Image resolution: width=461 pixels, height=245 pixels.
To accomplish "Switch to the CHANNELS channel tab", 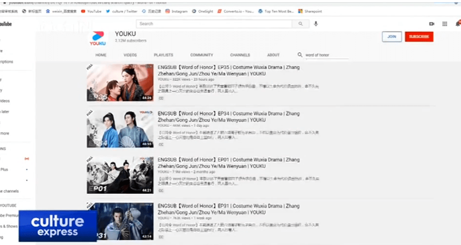I will pyautogui.click(x=240, y=55).
